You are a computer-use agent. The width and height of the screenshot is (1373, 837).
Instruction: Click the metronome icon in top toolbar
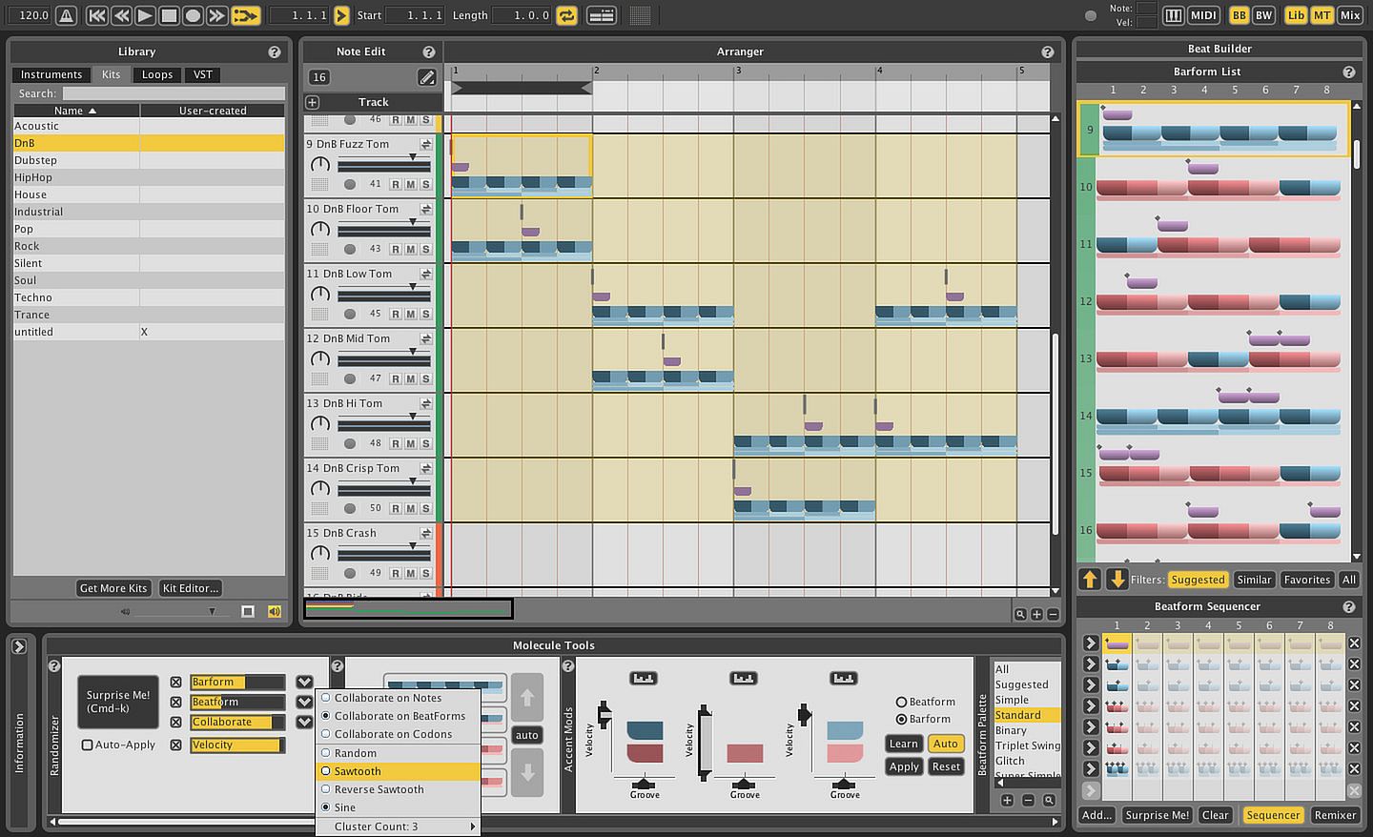point(67,15)
